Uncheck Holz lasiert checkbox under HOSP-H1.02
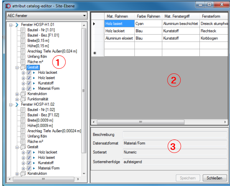Image resolution: width=230 pixels, height=186 pixels. [29, 158]
